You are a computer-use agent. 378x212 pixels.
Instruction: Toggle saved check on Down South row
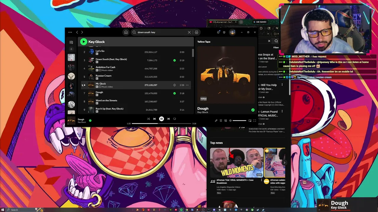point(175,60)
